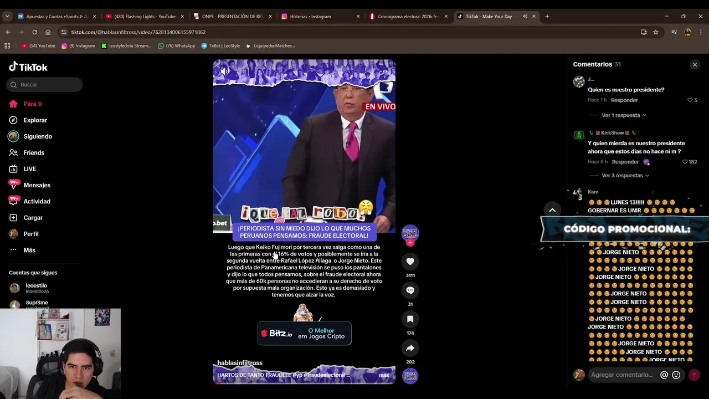Mute the TikTok tab audio icon
709x399 pixels.
[525, 17]
